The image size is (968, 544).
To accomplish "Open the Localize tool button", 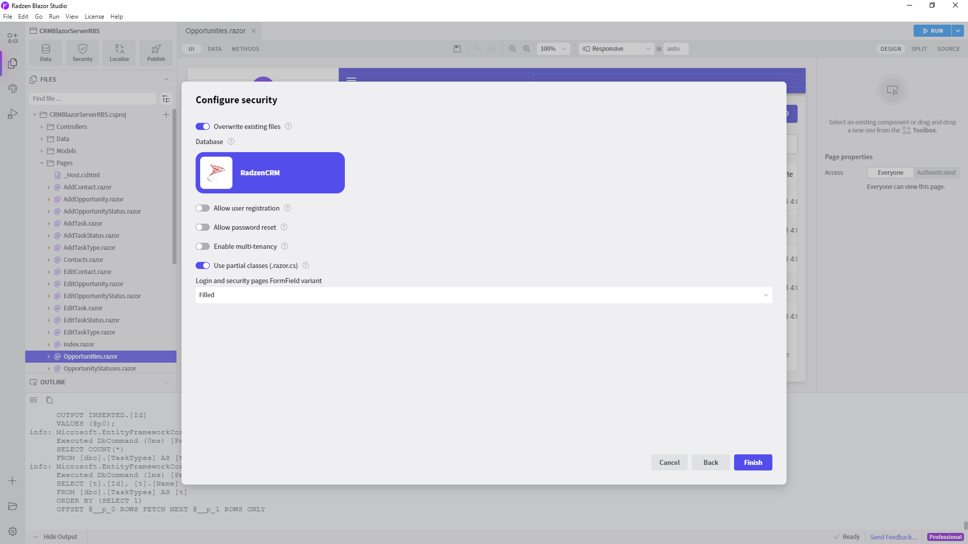I will pos(119,52).
